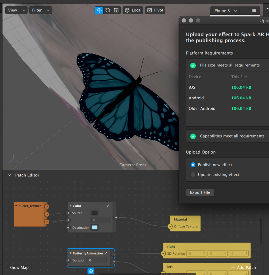Click the Older Android row label
The image size is (269, 275).
click(x=202, y=108)
